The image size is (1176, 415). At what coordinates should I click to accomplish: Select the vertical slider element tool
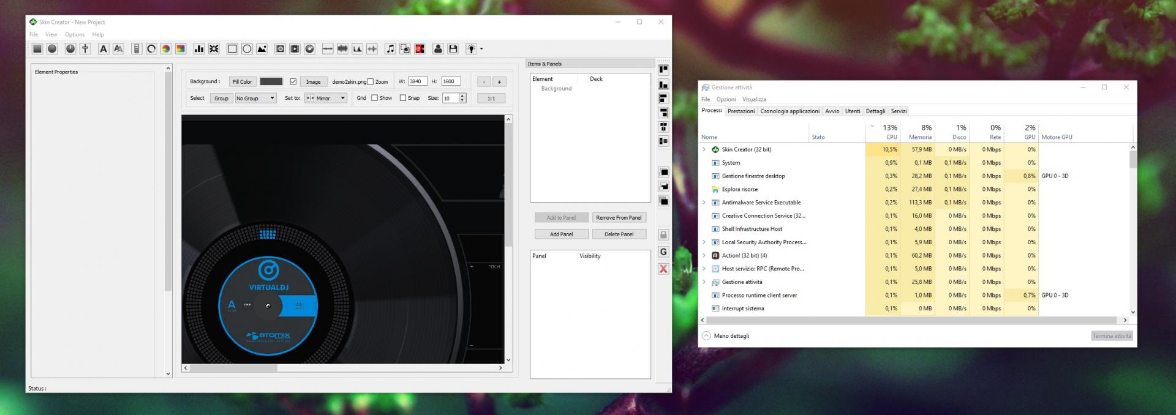click(137, 49)
